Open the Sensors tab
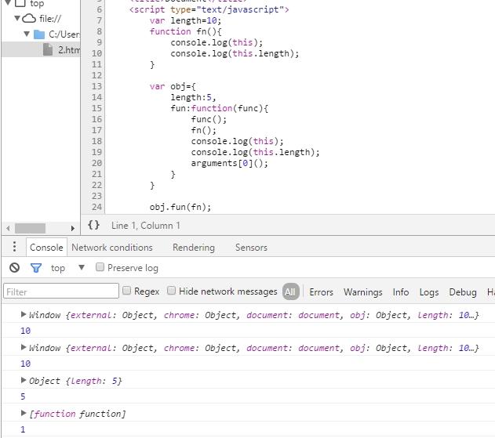The image size is (495, 438). click(x=251, y=248)
